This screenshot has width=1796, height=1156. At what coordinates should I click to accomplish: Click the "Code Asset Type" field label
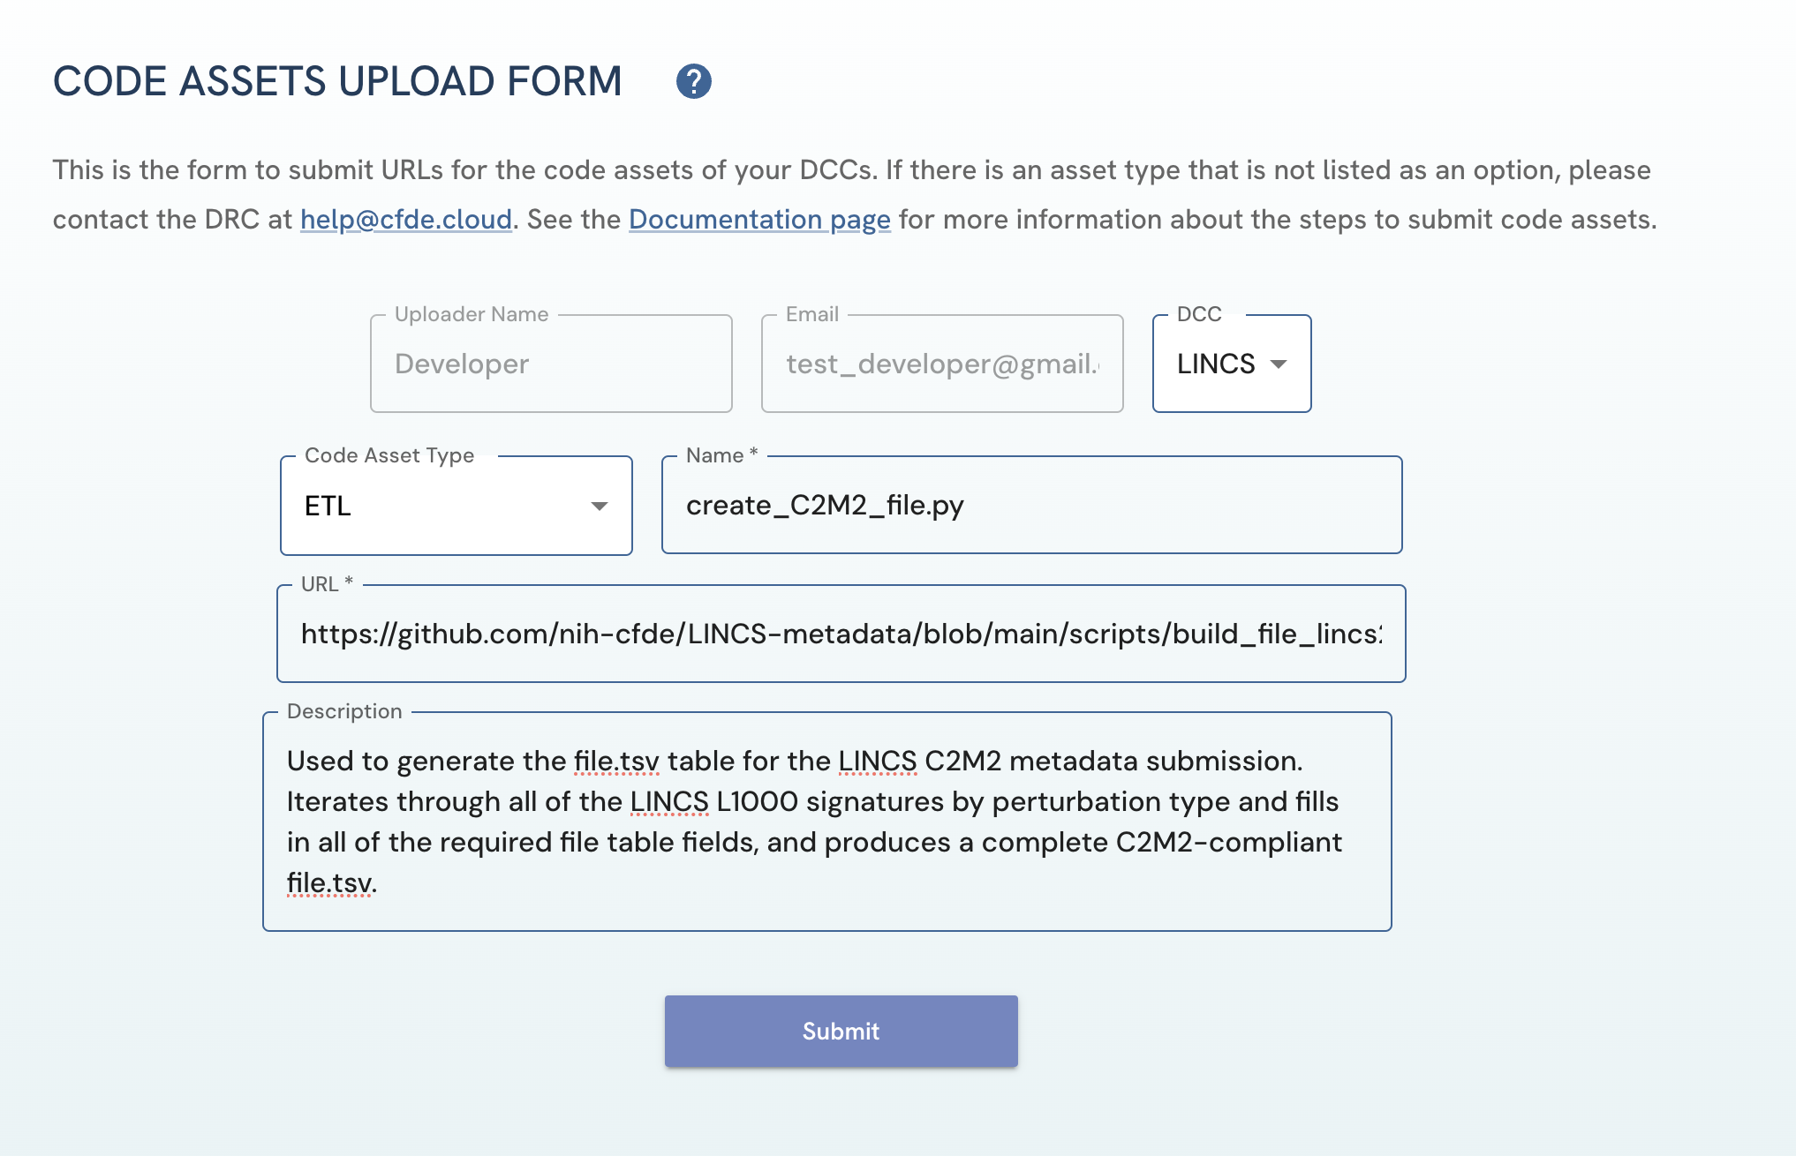pyautogui.click(x=389, y=455)
